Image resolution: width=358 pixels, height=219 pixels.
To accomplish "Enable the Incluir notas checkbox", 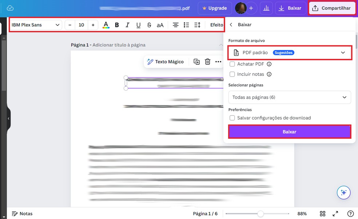I will click(232, 74).
